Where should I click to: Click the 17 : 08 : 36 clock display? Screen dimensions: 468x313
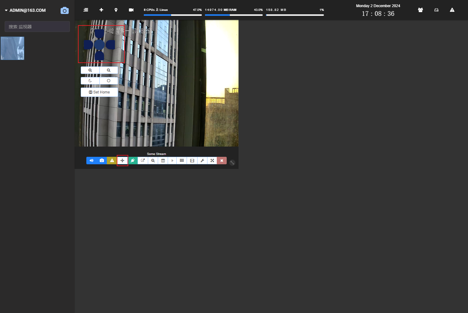(x=378, y=14)
